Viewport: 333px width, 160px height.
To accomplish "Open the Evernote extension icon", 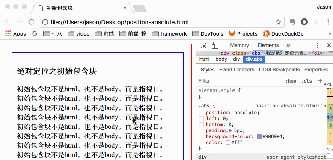I will click(292, 22).
